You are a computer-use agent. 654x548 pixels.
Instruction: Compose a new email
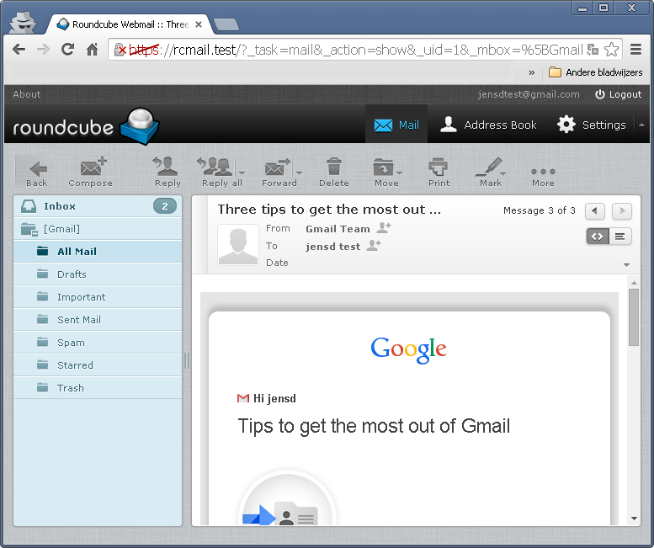pos(91,172)
